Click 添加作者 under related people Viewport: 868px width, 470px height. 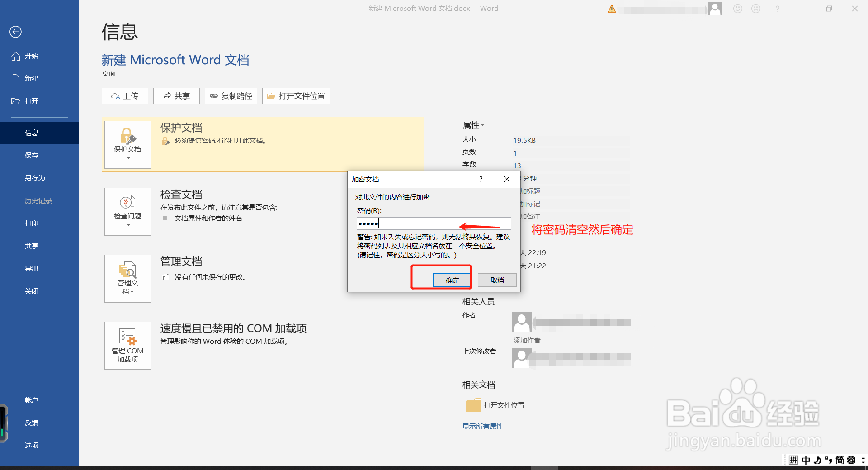527,341
